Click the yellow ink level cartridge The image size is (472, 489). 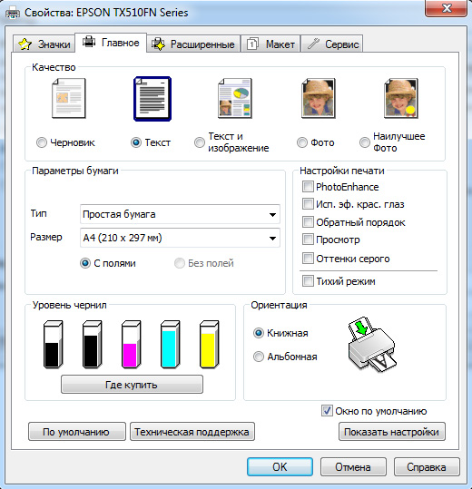209,345
